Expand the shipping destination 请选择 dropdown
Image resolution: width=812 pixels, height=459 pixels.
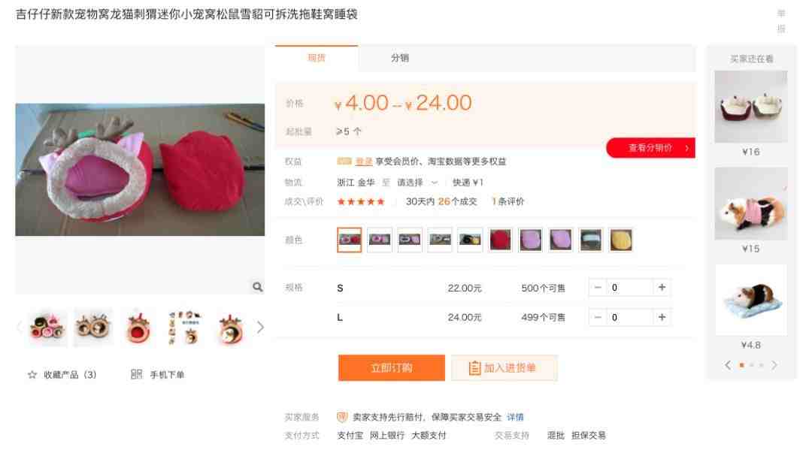coord(417,183)
